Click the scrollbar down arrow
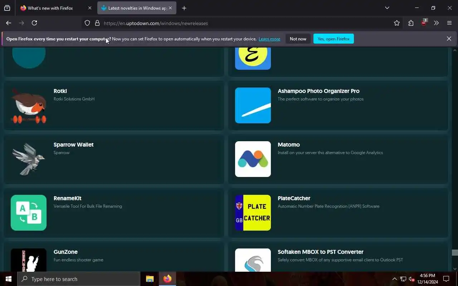Viewport: 458px width, 286px height. click(x=455, y=269)
